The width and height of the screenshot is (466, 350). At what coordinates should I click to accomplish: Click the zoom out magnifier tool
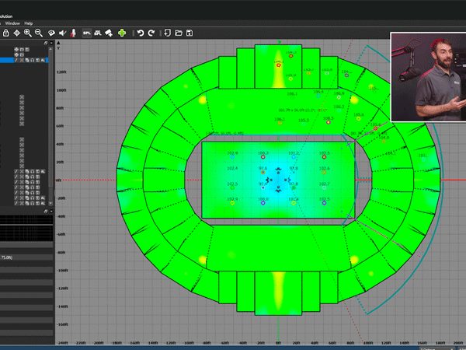point(39,33)
